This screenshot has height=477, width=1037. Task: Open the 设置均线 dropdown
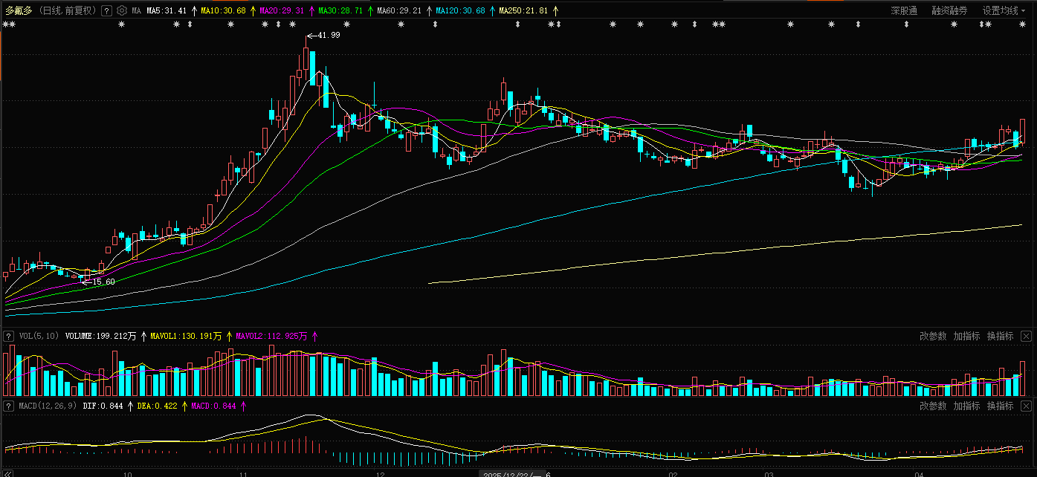[x=1004, y=11]
